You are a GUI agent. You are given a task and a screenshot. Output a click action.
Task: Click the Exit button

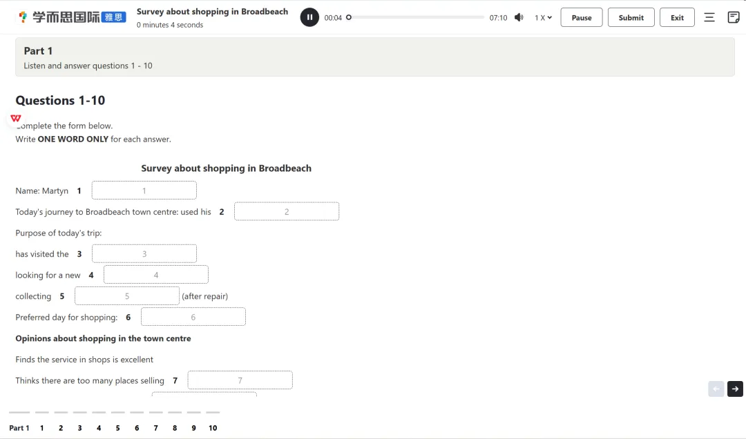tap(677, 17)
